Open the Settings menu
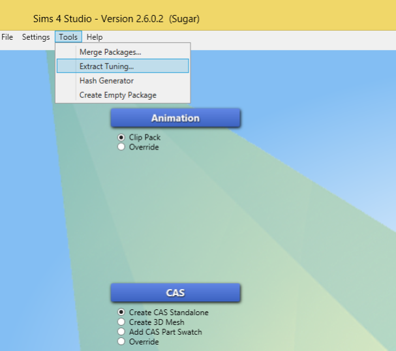Image resolution: width=396 pixels, height=351 pixels. tap(36, 37)
